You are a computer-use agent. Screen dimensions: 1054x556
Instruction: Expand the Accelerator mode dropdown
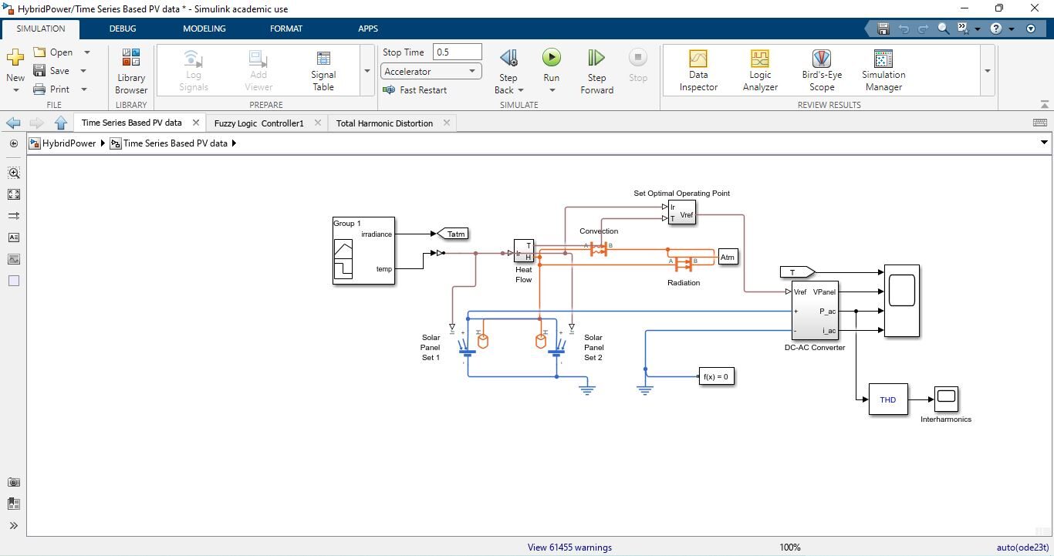[x=472, y=72]
